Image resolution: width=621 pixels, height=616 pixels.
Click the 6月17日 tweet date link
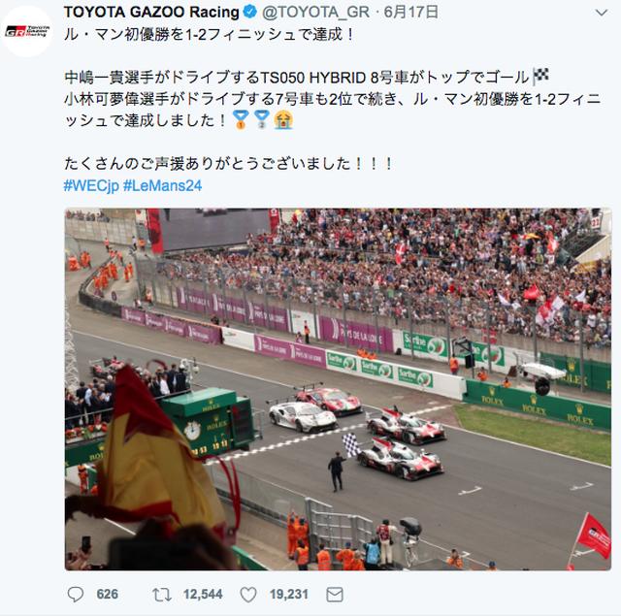(x=410, y=13)
